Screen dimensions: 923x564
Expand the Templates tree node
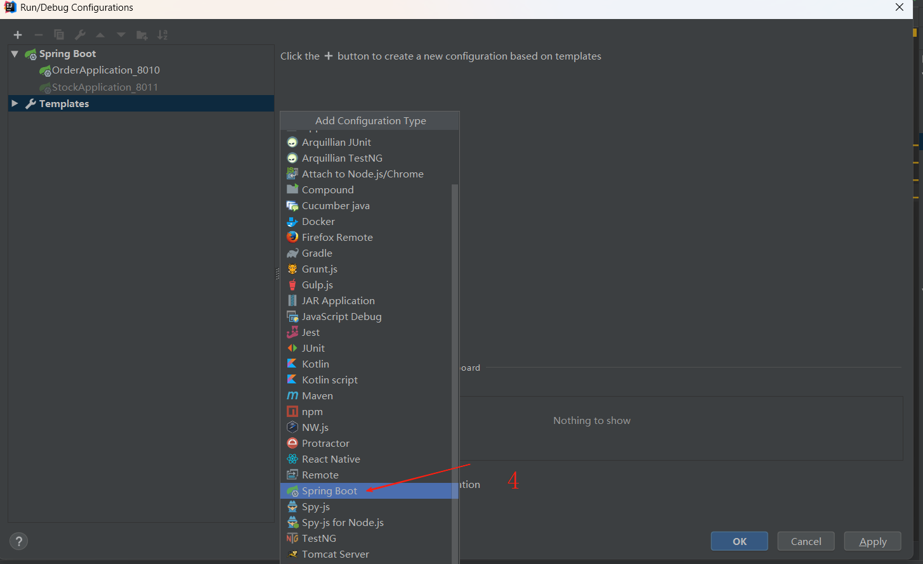point(15,103)
